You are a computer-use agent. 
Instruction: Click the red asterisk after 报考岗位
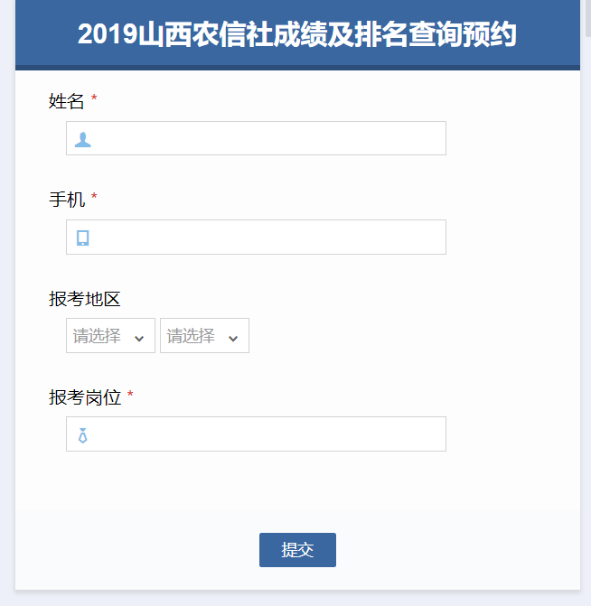click(130, 396)
